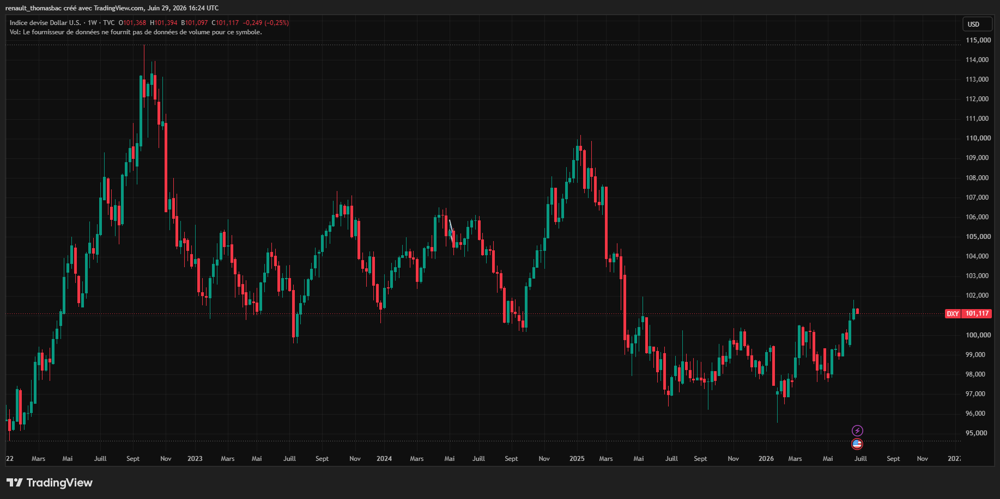Click the 2023 label on time axis
Screen dimensions: 1000x499
[x=195, y=459]
